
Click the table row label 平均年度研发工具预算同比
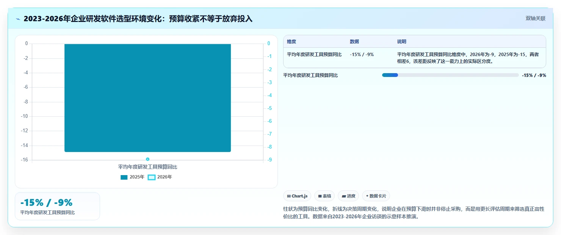tap(314, 54)
